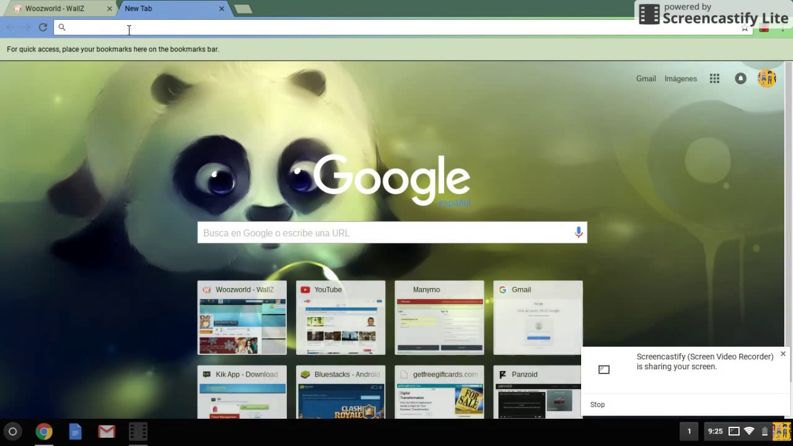Open the Screencastify film icon in shelf

[x=138, y=431]
